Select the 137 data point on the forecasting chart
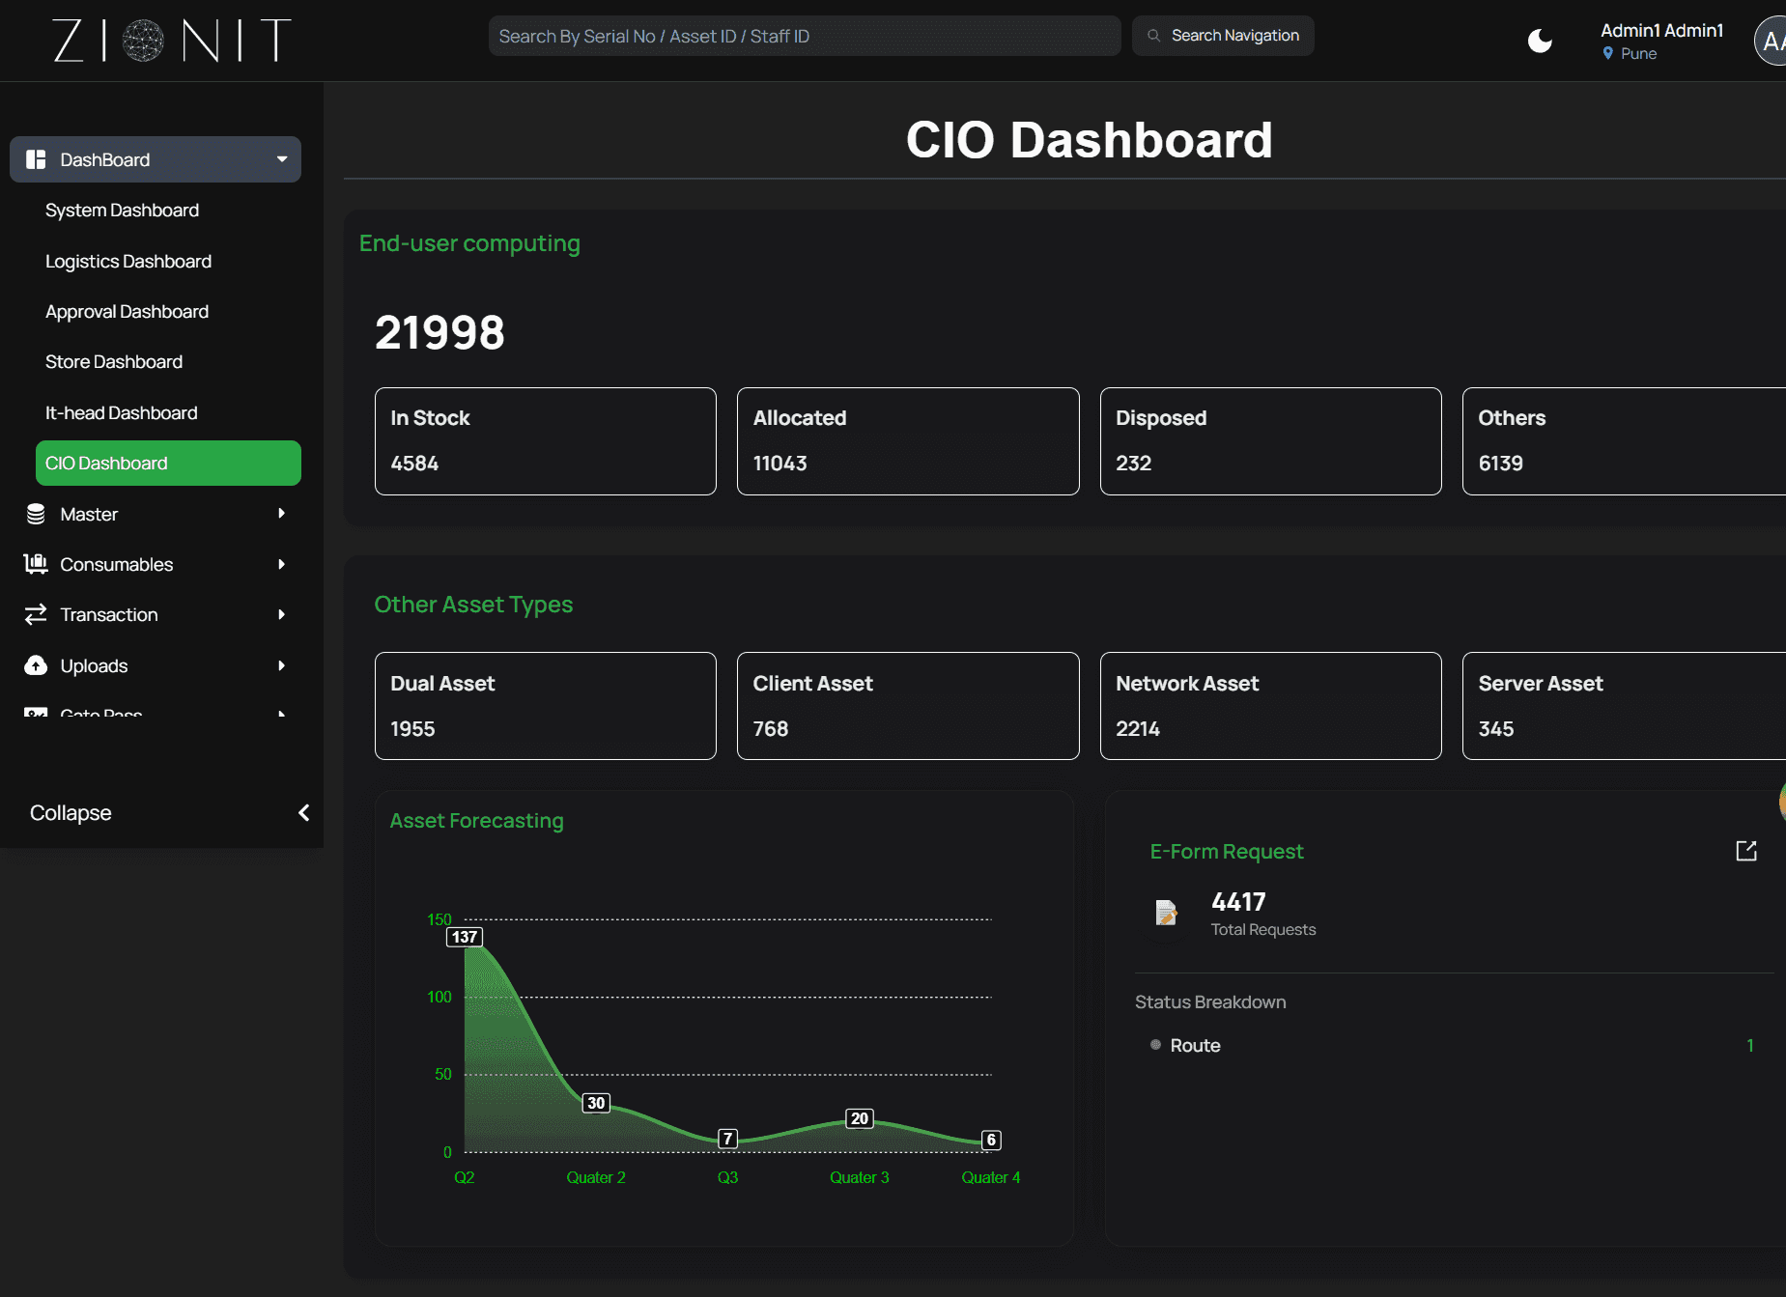This screenshot has width=1786, height=1297. (465, 937)
